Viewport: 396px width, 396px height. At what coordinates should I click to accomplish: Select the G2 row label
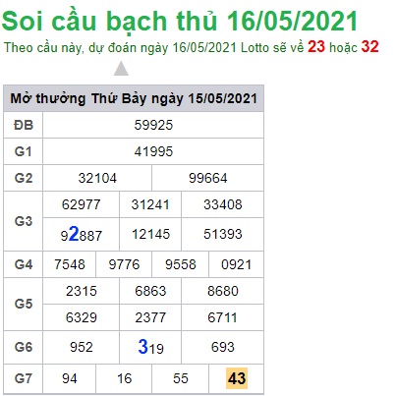click(24, 178)
